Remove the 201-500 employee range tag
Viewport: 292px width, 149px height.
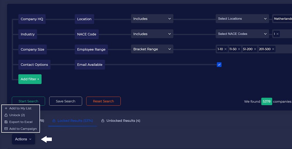coord(273,49)
